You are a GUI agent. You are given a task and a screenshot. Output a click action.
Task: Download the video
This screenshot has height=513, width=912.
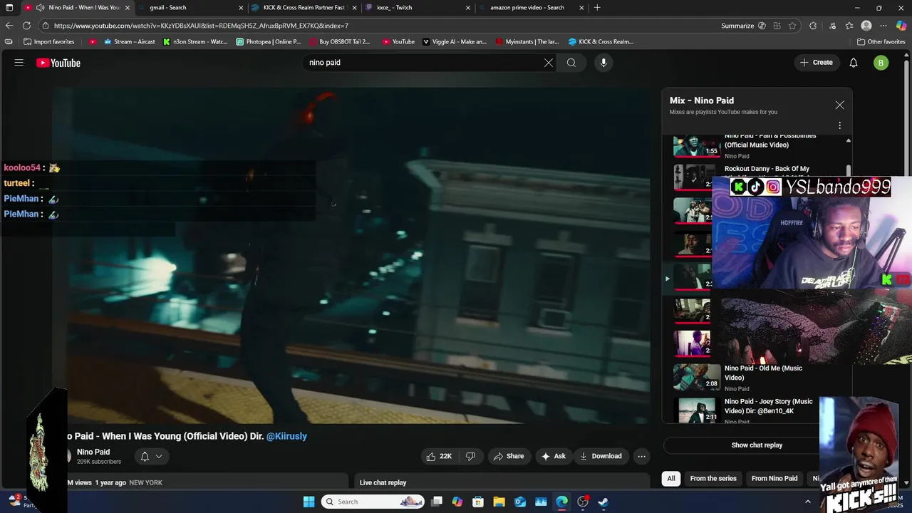coord(601,456)
